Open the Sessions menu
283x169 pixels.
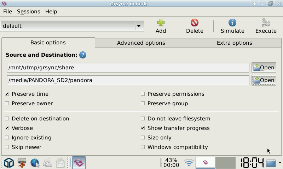pyautogui.click(x=29, y=12)
